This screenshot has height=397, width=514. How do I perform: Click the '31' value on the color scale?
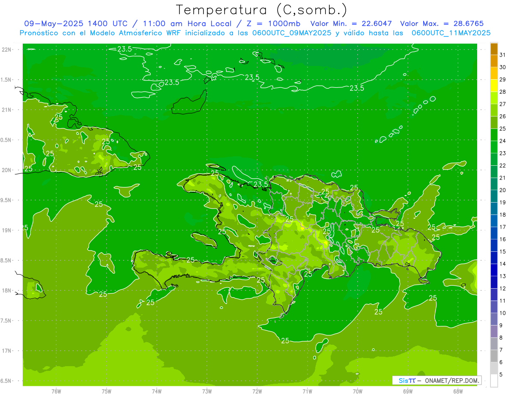click(x=502, y=55)
